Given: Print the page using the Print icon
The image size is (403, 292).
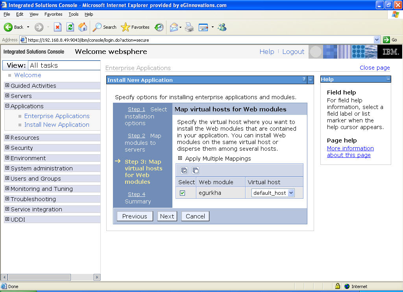Looking at the screenshot, I should 189,27.
